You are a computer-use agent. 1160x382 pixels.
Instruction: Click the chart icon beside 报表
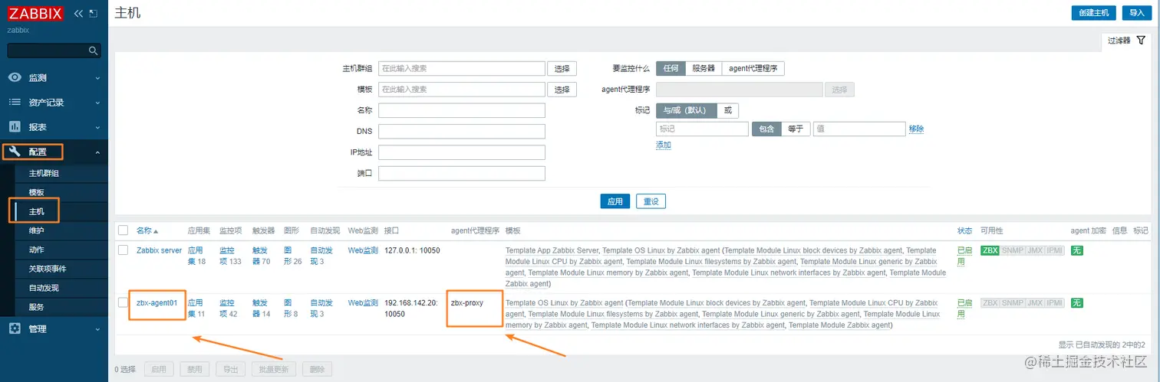[x=15, y=126]
